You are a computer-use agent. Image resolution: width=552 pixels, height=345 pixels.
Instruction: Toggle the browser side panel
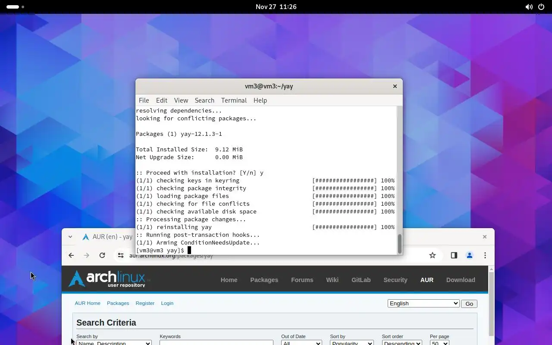454,255
